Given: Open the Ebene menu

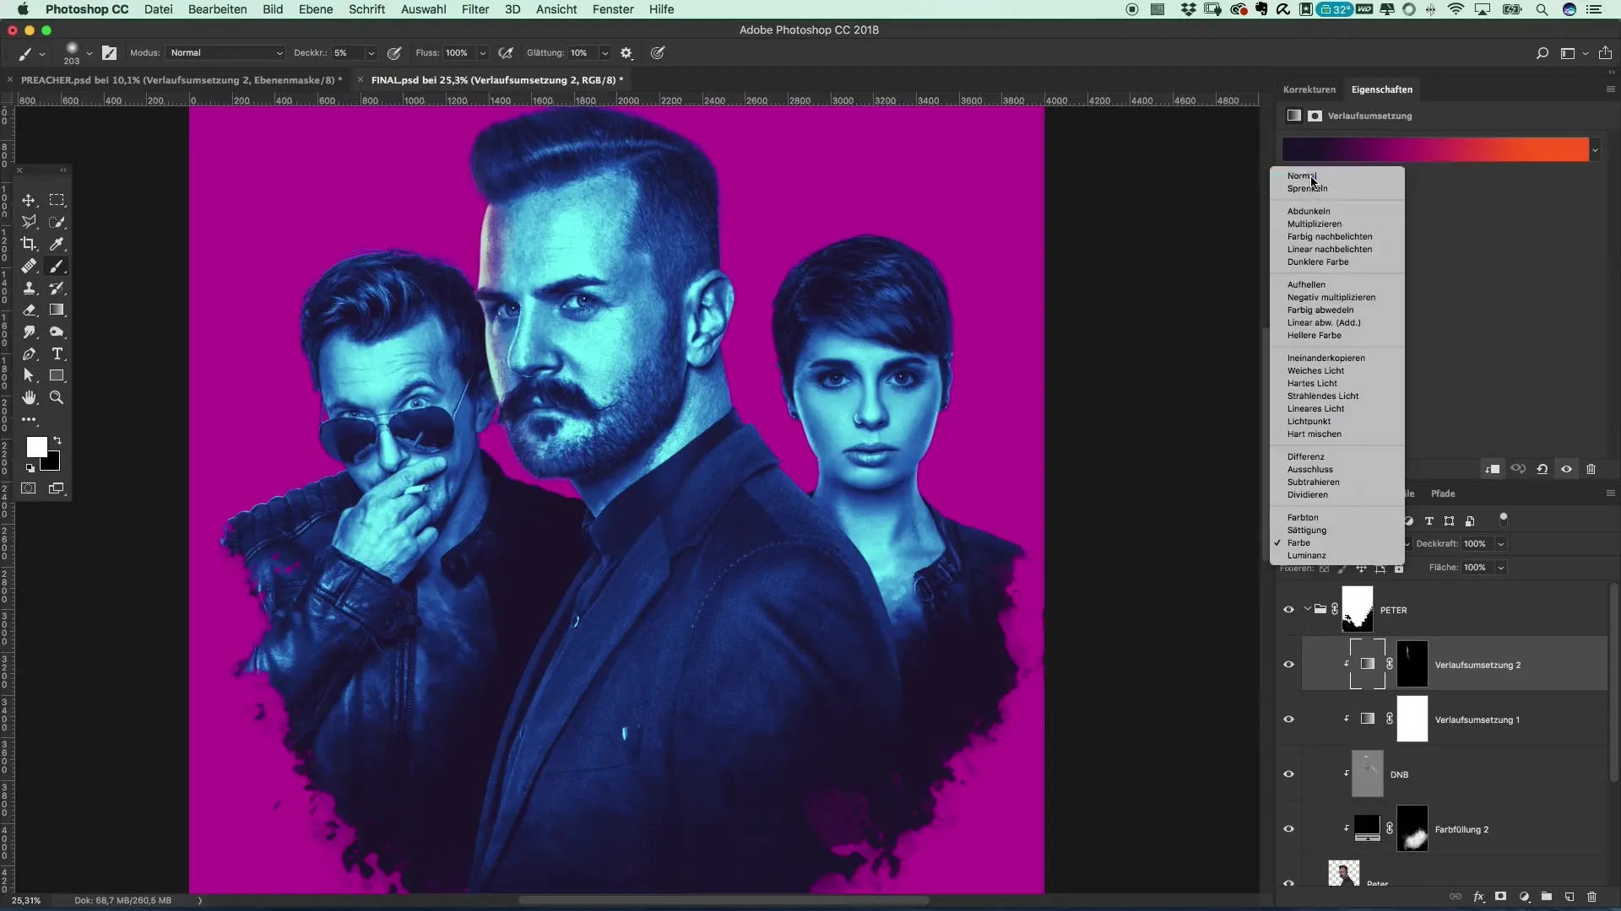Looking at the screenshot, I should (316, 9).
